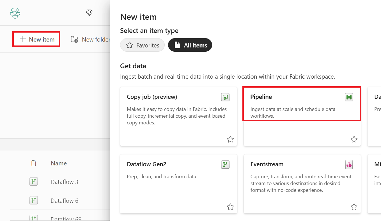Click the document icon beside Name header
This screenshot has width=381, height=221.
tap(34, 163)
